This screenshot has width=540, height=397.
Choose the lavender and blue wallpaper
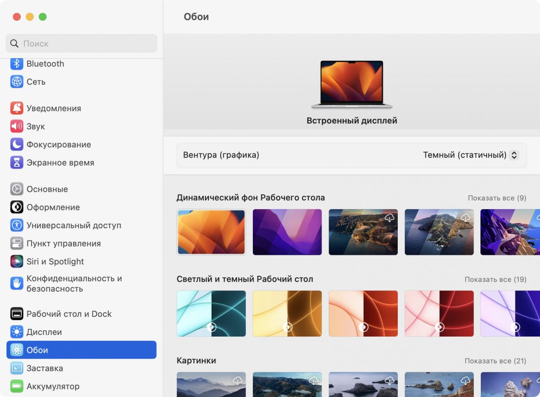tap(510, 314)
